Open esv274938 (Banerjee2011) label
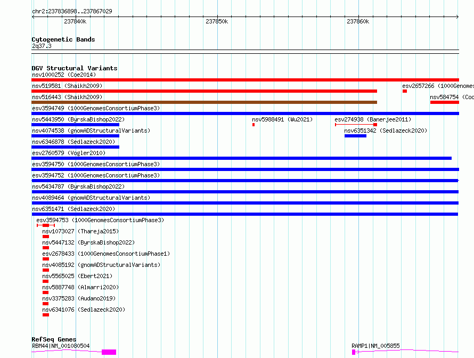474x358 pixels. (373, 119)
